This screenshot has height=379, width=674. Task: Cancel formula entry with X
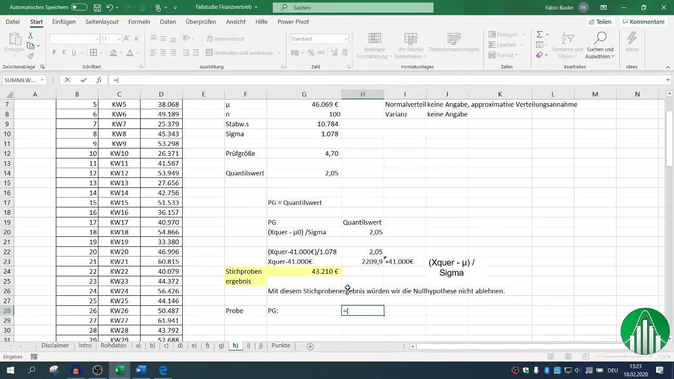point(67,80)
